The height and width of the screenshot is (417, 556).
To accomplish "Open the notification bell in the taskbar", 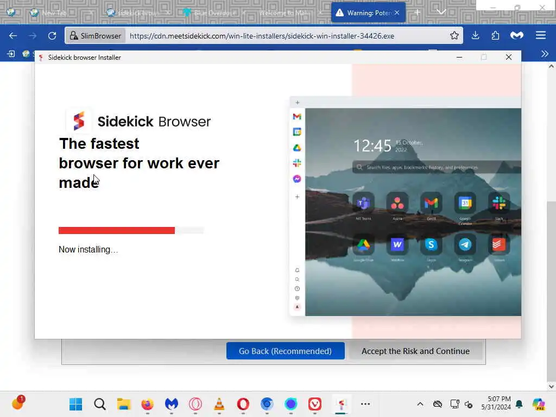I will pyautogui.click(x=519, y=404).
